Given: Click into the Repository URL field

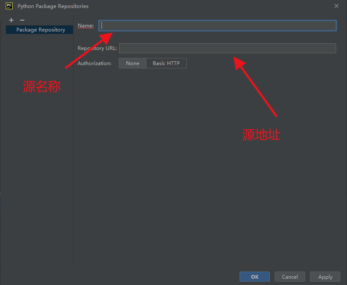Looking at the screenshot, I should point(227,48).
